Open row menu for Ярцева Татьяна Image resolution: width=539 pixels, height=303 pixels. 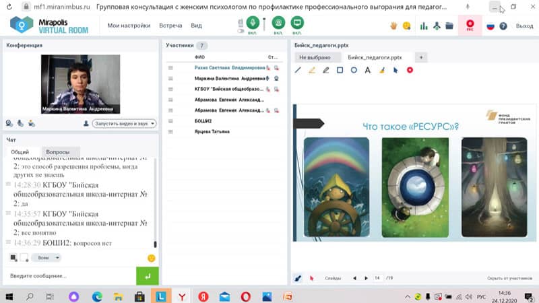point(170,132)
